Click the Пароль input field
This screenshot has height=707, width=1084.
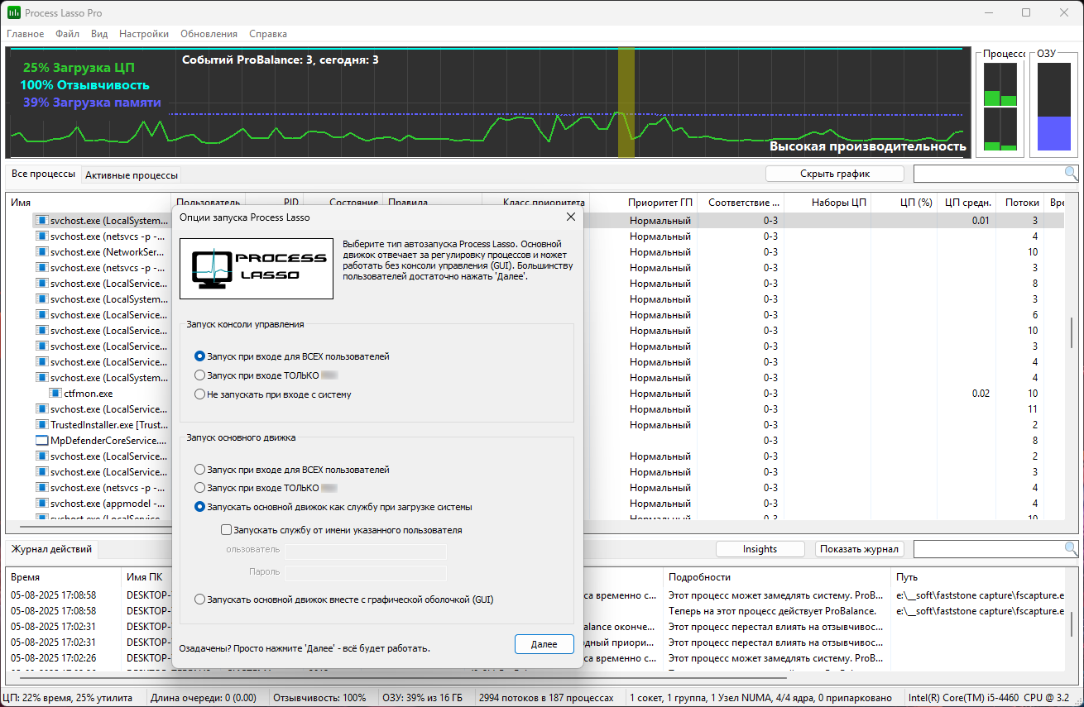coord(366,572)
